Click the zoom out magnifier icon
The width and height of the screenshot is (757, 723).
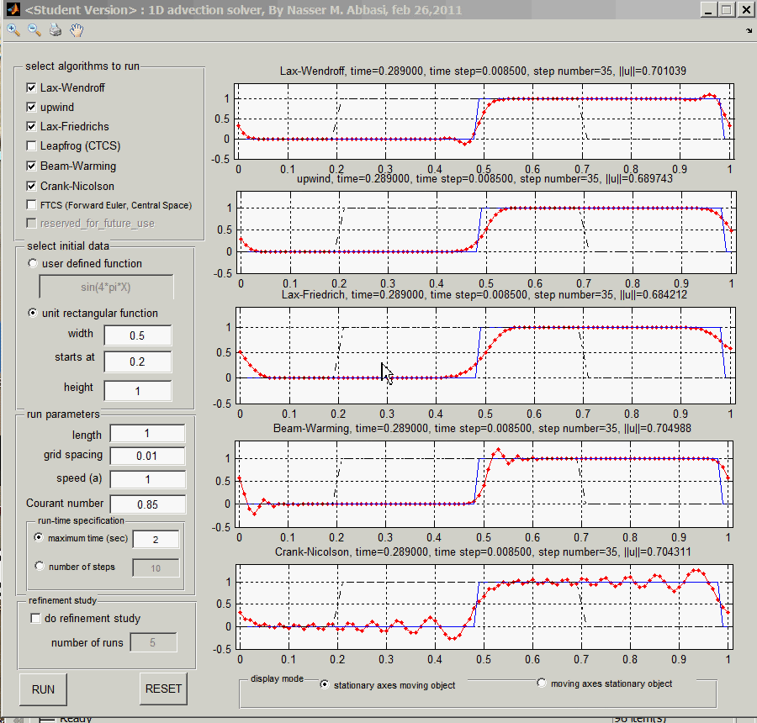(x=34, y=30)
